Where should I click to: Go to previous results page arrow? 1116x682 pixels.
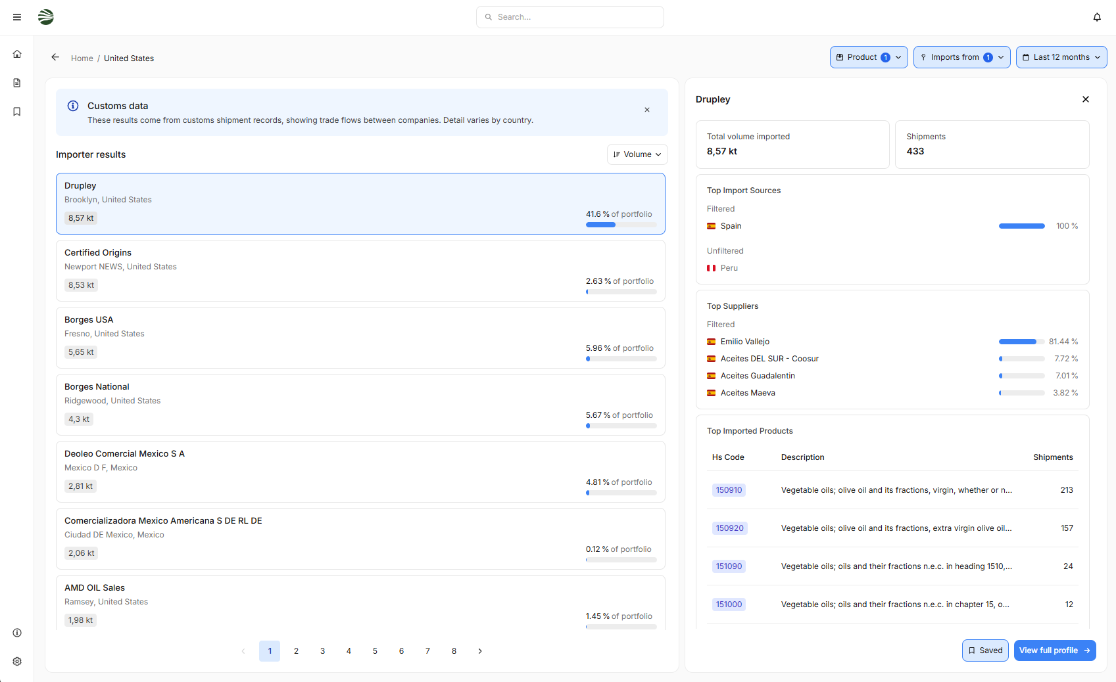243,651
